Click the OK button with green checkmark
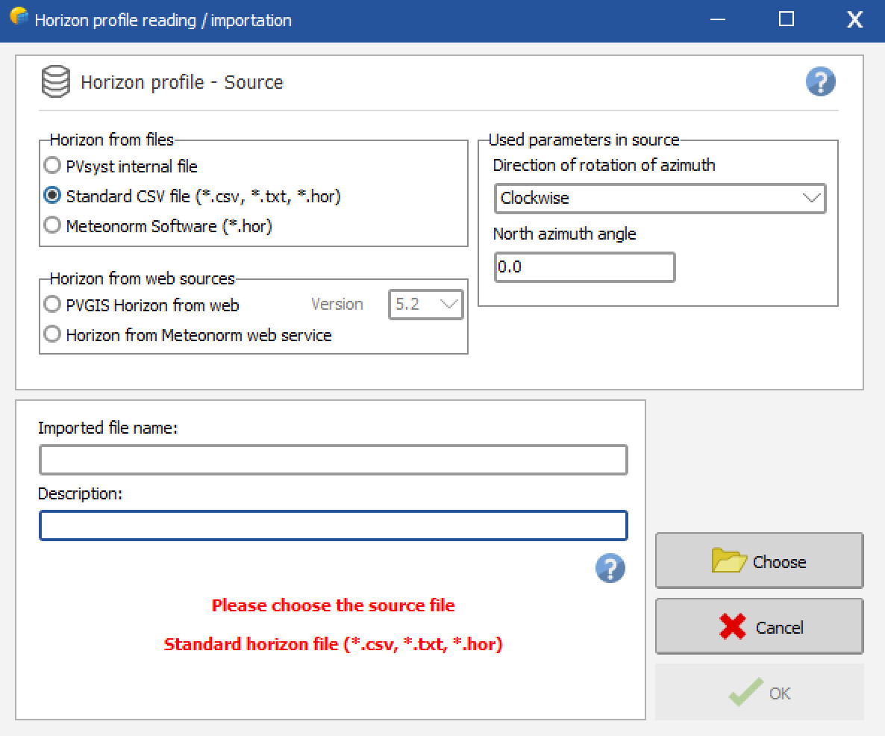This screenshot has height=736, width=885. pyautogui.click(x=759, y=693)
